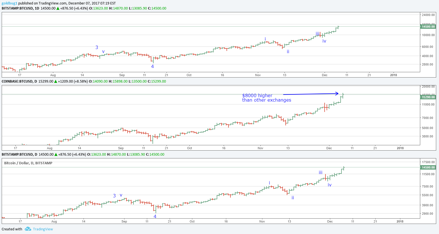Click the 14500.00 price tag on top chart
Image resolution: width=439 pixels, height=234 pixels.
(x=428, y=27)
